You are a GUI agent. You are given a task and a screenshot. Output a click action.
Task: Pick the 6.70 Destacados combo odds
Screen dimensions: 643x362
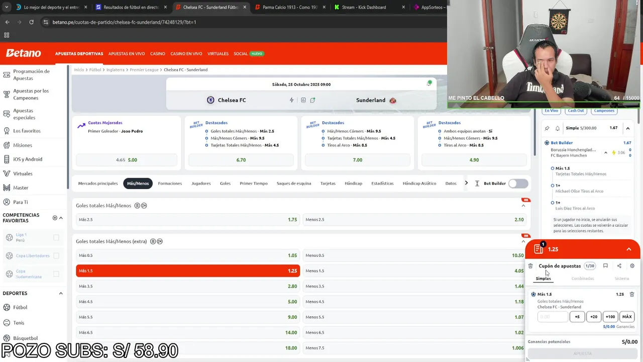point(241,160)
